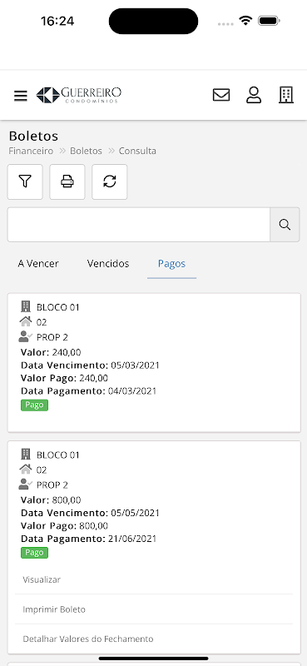Click the building icon in 240,00 card

pyautogui.click(x=26, y=306)
